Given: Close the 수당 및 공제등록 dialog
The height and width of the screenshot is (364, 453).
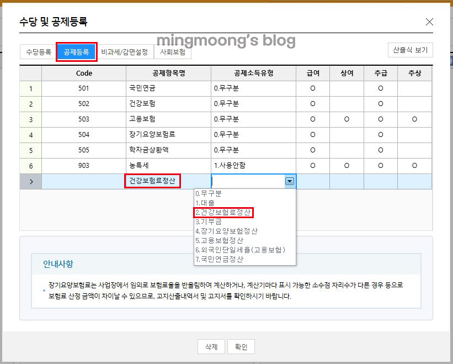Looking at the screenshot, I should click(429, 22).
